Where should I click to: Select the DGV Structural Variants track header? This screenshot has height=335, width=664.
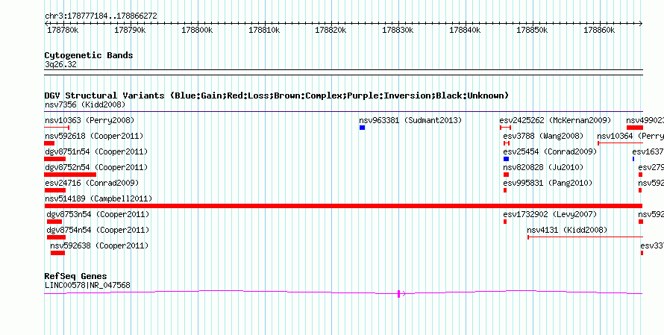(x=277, y=96)
